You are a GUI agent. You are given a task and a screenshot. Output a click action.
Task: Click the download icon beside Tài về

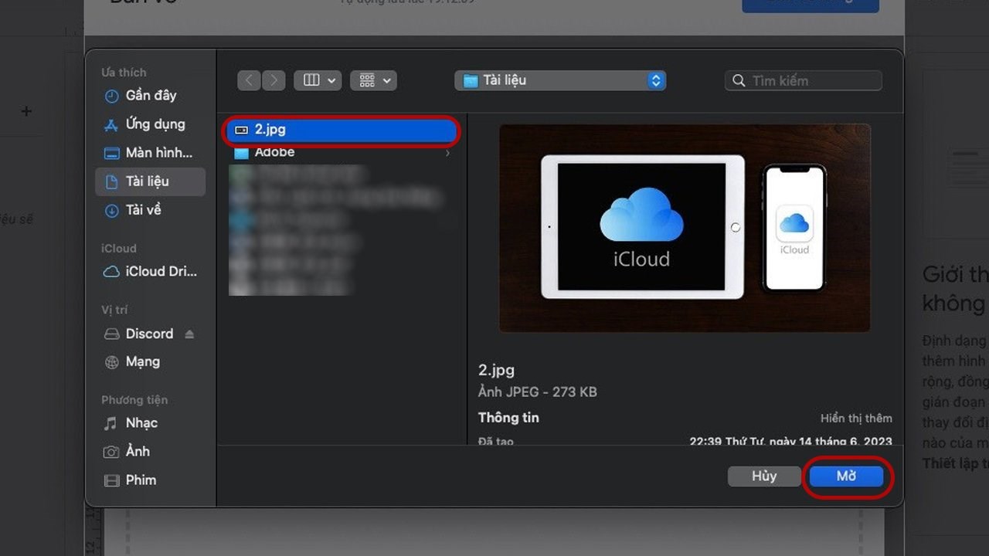click(x=112, y=210)
